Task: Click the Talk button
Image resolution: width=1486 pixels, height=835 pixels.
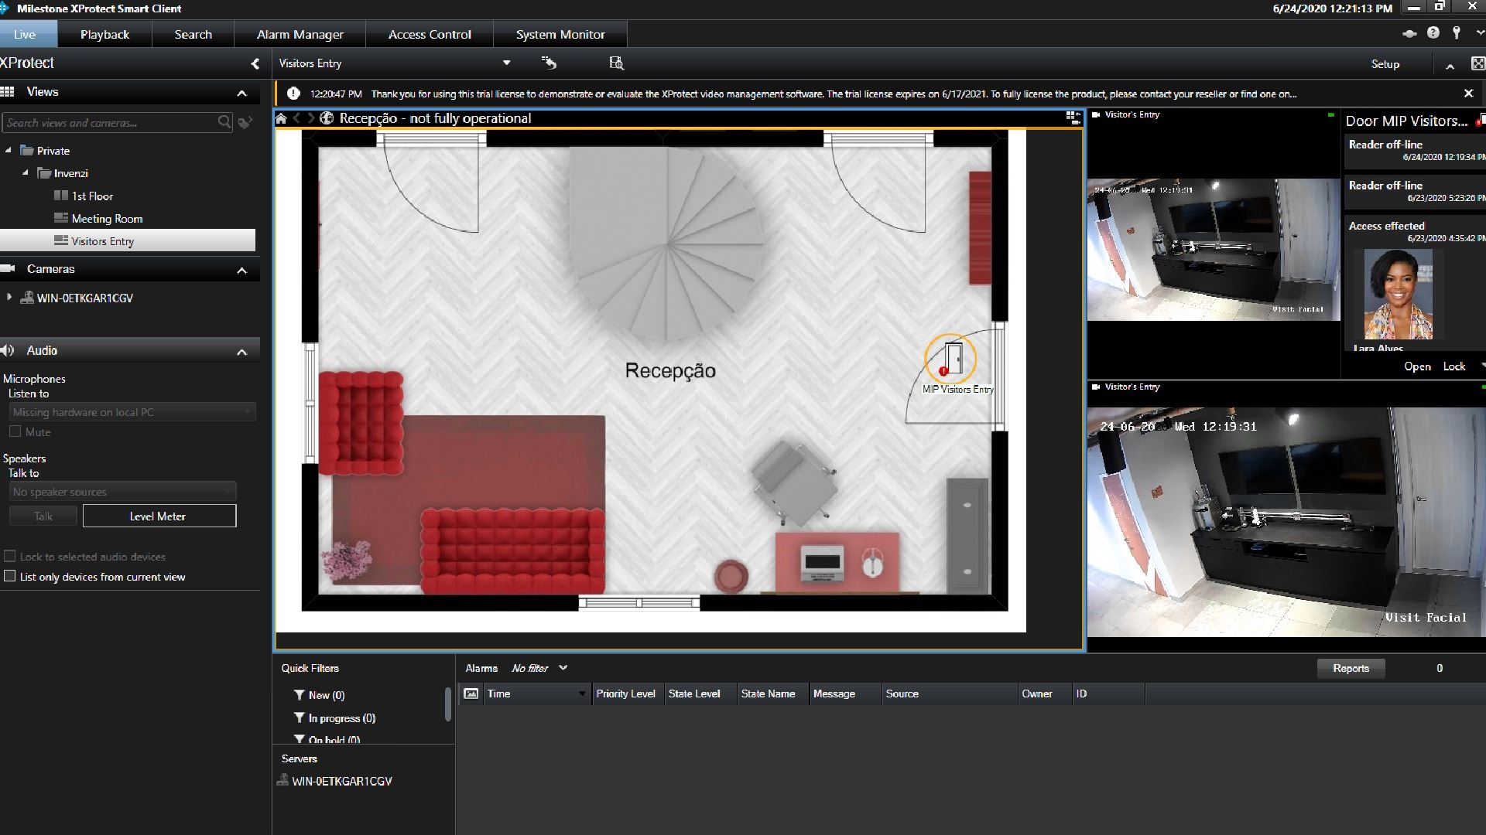Action: [x=43, y=516]
